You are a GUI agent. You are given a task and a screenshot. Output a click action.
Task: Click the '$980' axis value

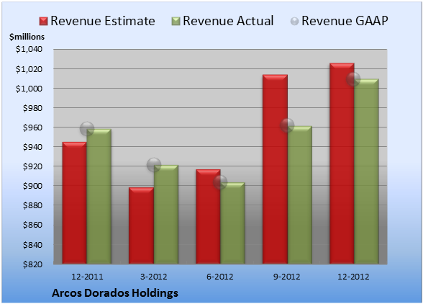[32, 108]
